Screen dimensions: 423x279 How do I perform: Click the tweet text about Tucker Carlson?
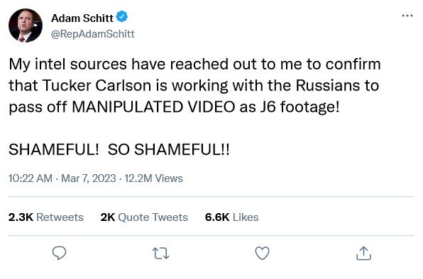(x=194, y=86)
